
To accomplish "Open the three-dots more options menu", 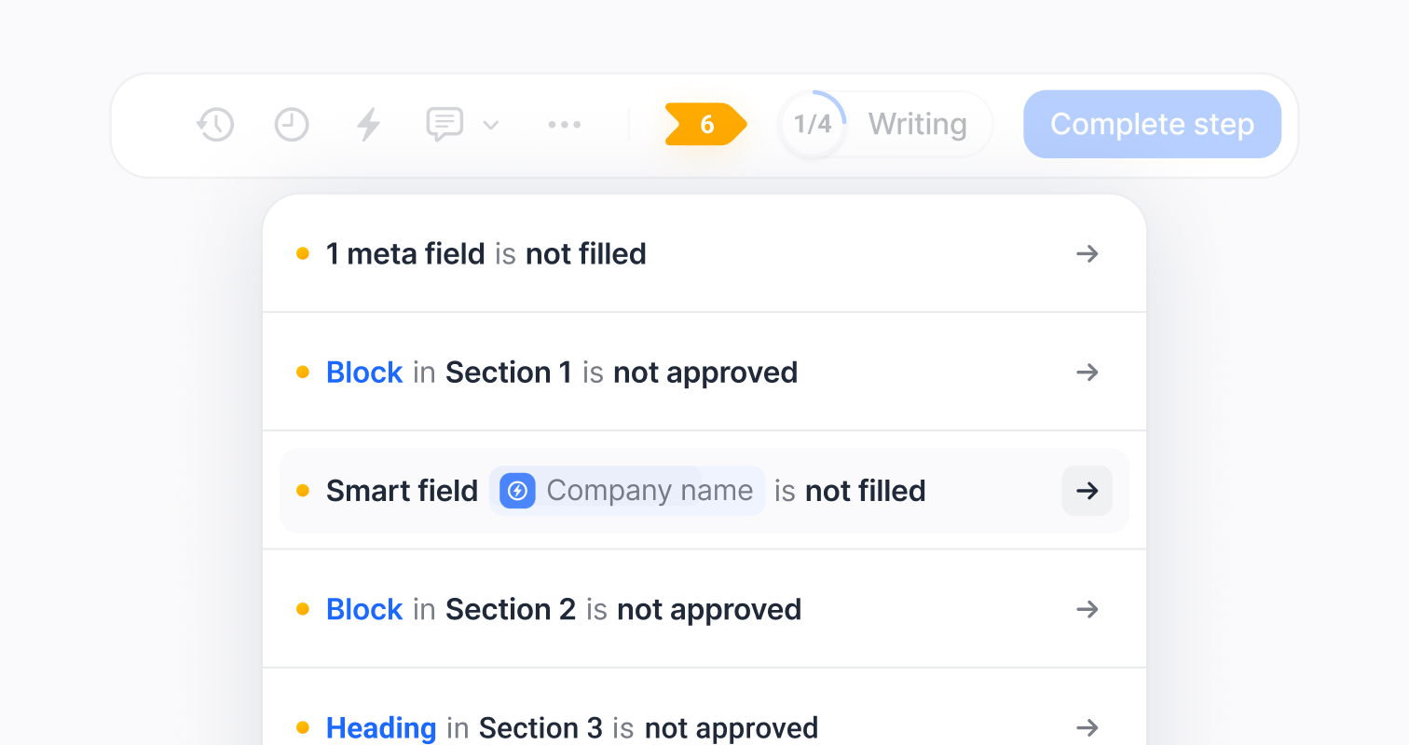I will coord(565,125).
